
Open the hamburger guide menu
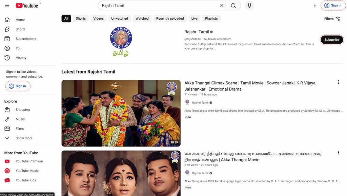pos(7,5)
